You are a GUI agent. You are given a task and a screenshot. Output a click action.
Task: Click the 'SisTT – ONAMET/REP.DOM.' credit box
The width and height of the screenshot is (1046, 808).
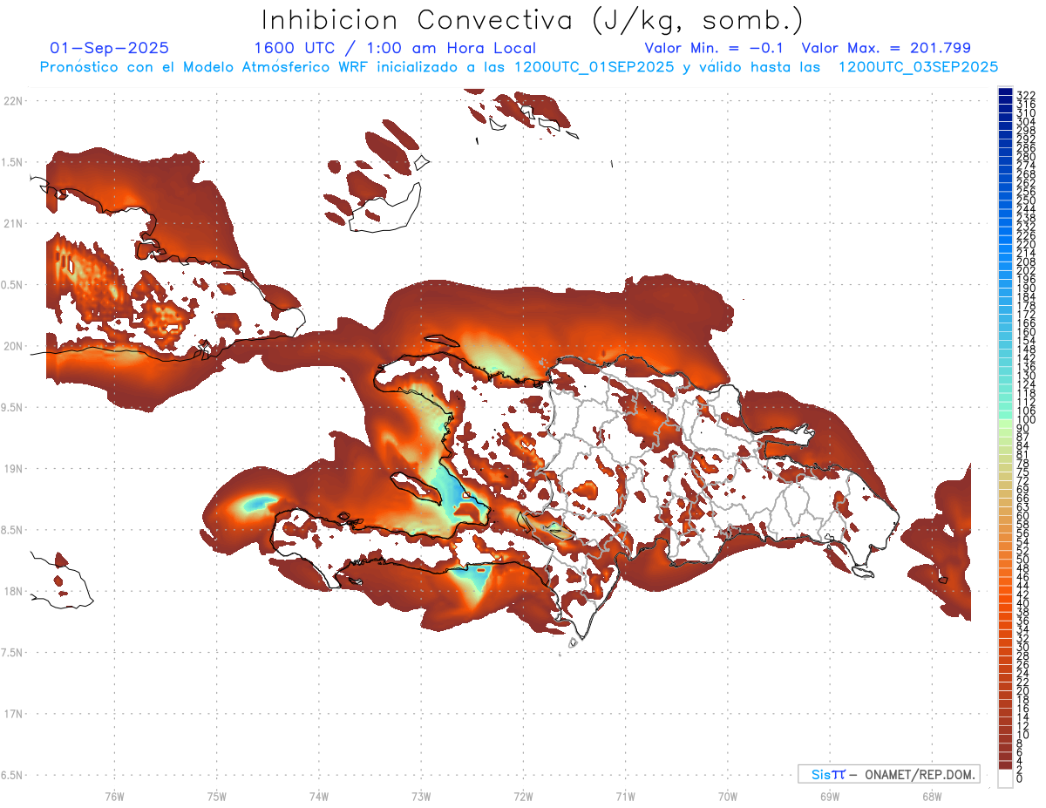click(x=888, y=774)
